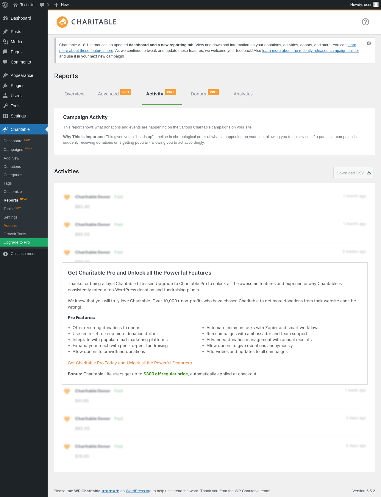Click the PRO badge on Donors tab
Viewport: 381px width, 497px height.
click(213, 92)
